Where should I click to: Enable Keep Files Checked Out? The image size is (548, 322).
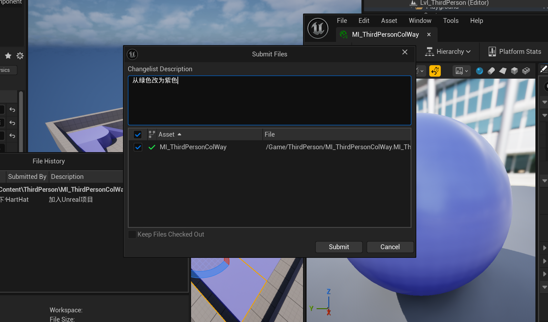pyautogui.click(x=132, y=234)
